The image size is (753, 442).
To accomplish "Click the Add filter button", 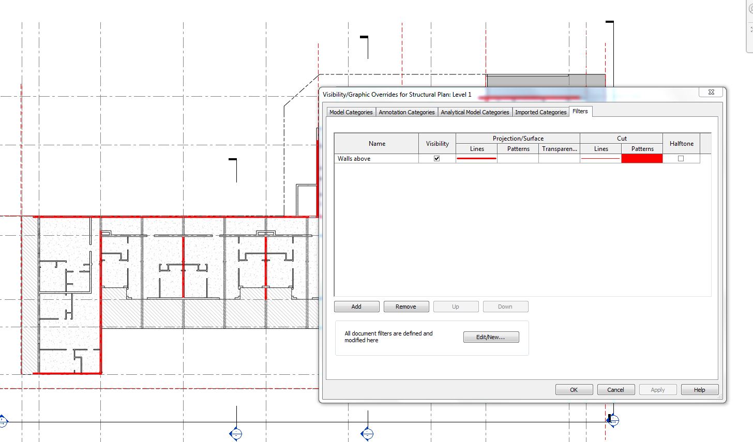I will pyautogui.click(x=357, y=307).
